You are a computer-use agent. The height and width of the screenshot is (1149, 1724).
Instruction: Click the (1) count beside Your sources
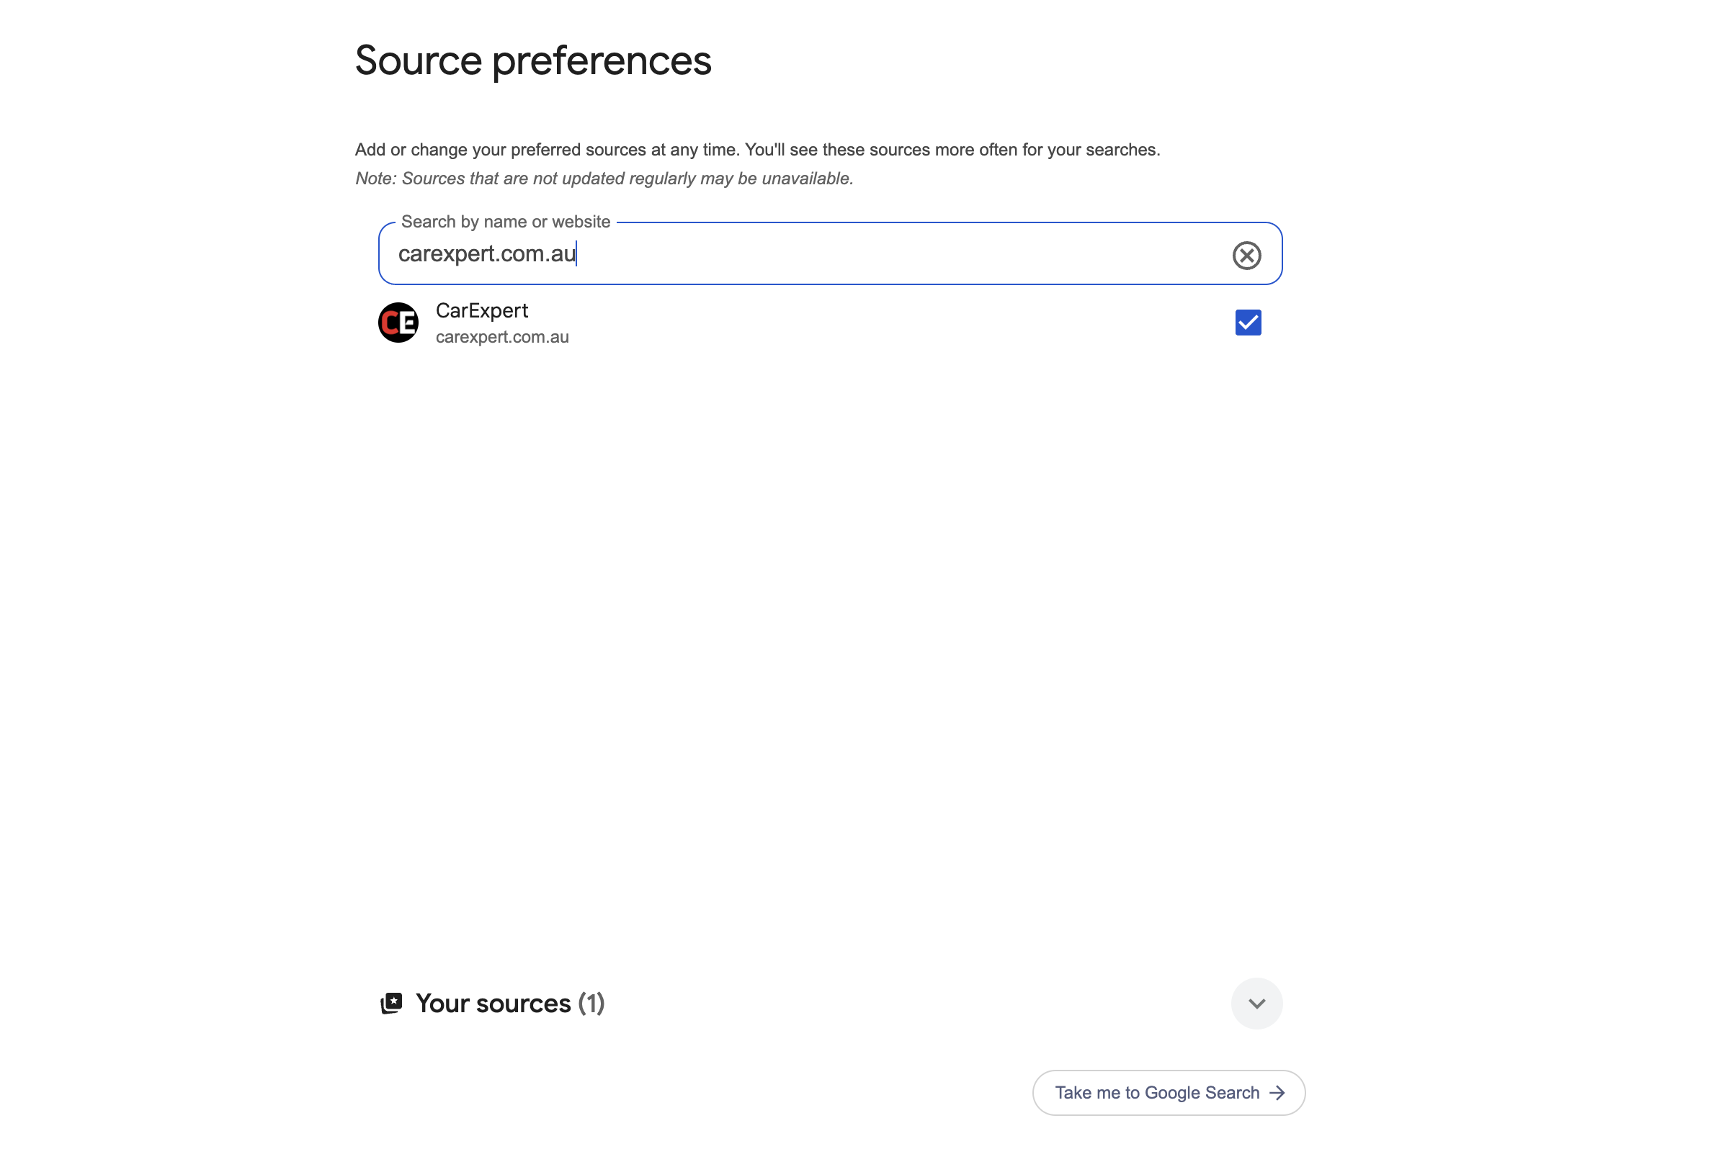coord(591,1003)
